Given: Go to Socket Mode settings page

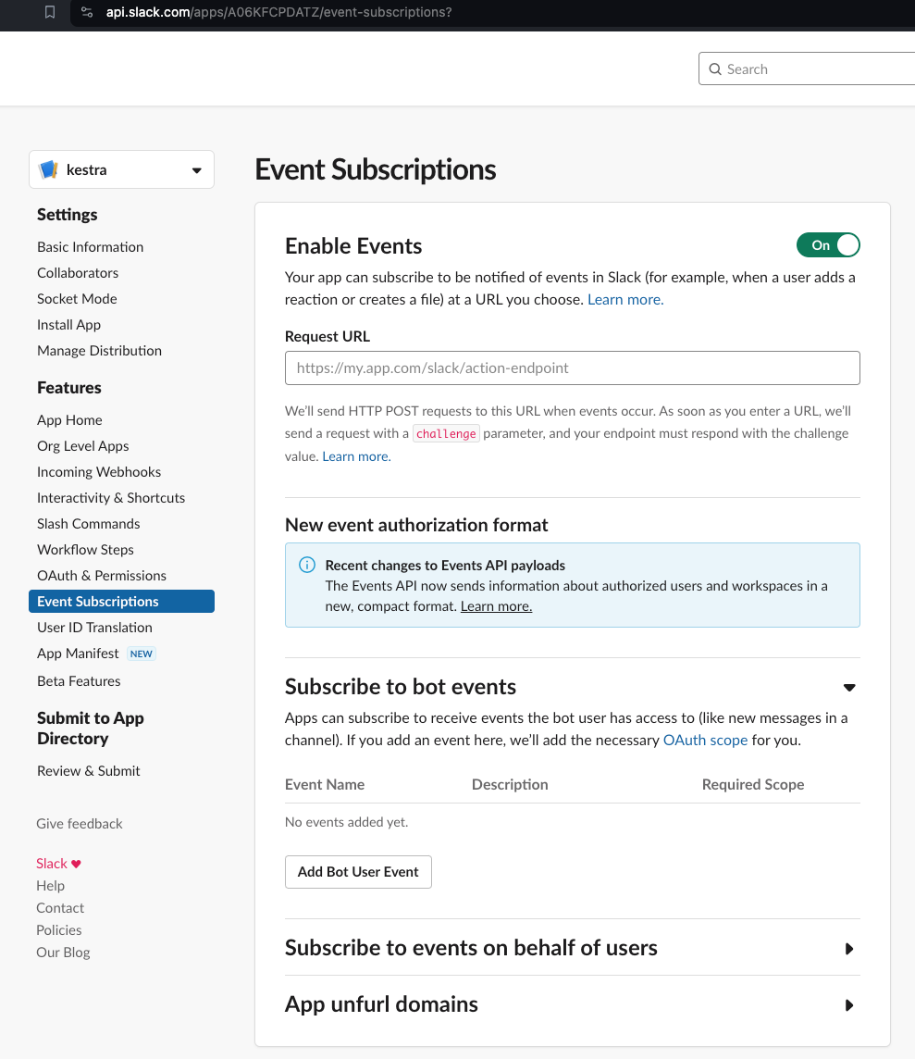Looking at the screenshot, I should click(x=77, y=299).
